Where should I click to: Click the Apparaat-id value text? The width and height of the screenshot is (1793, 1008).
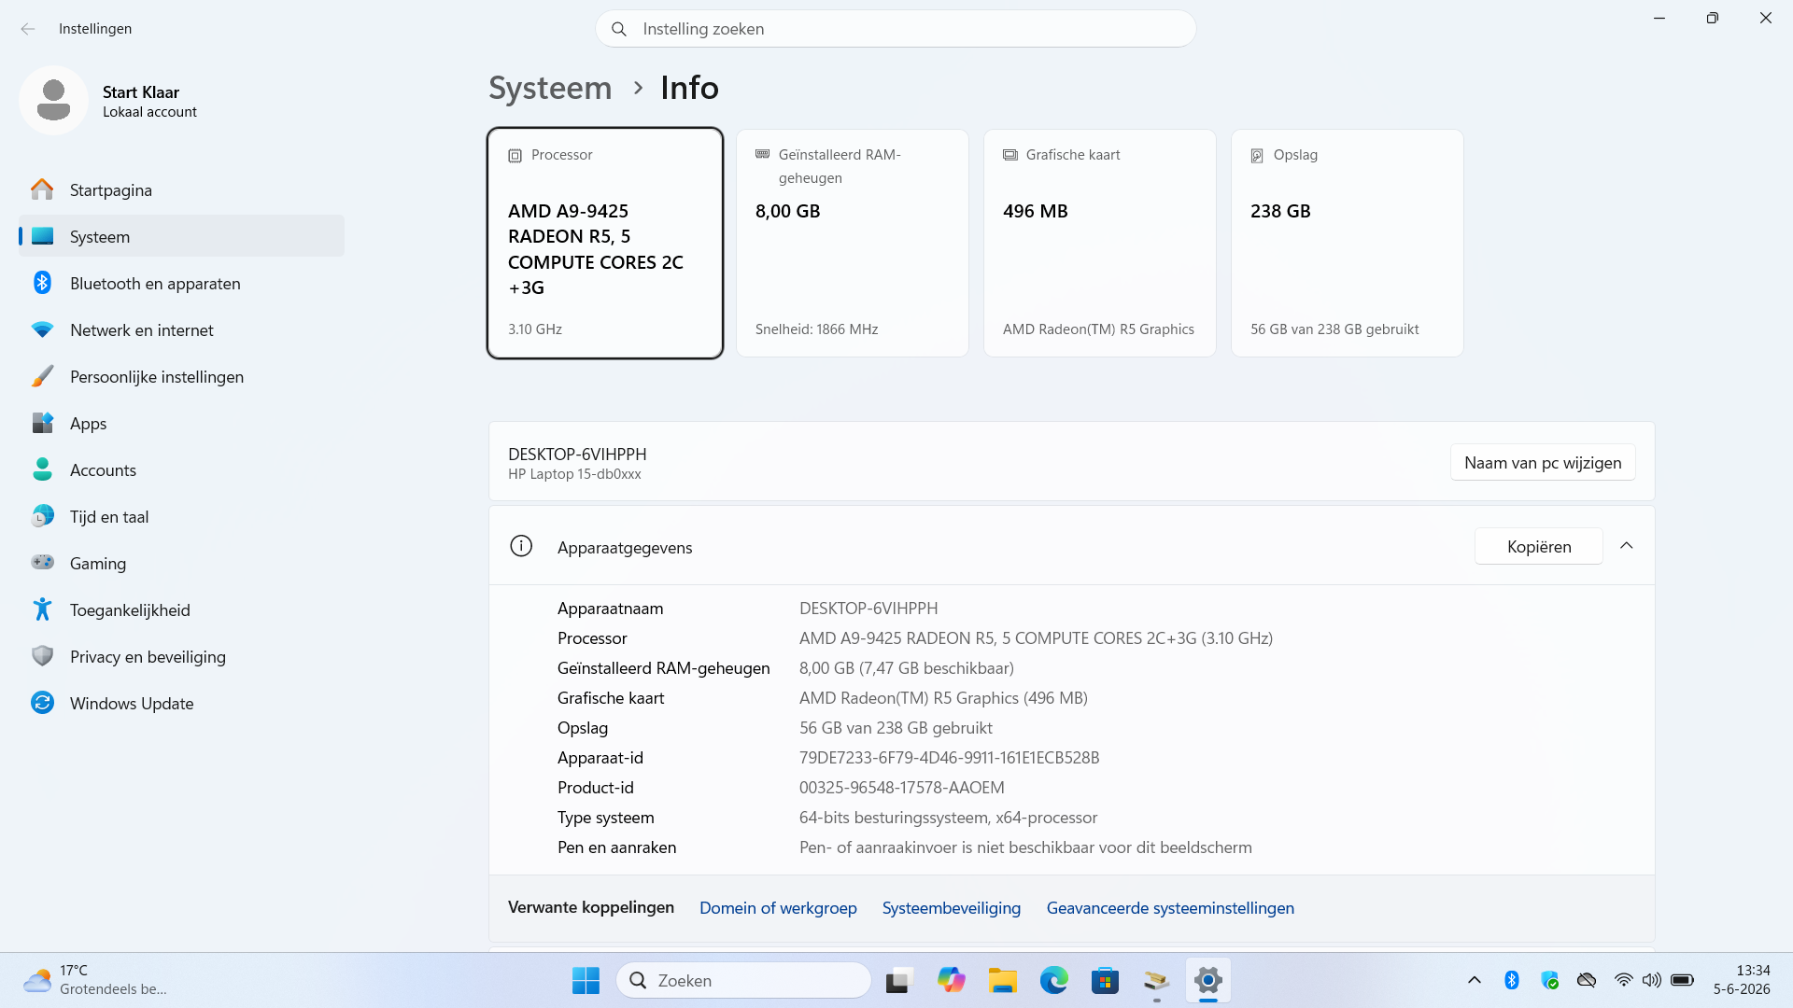pos(949,758)
